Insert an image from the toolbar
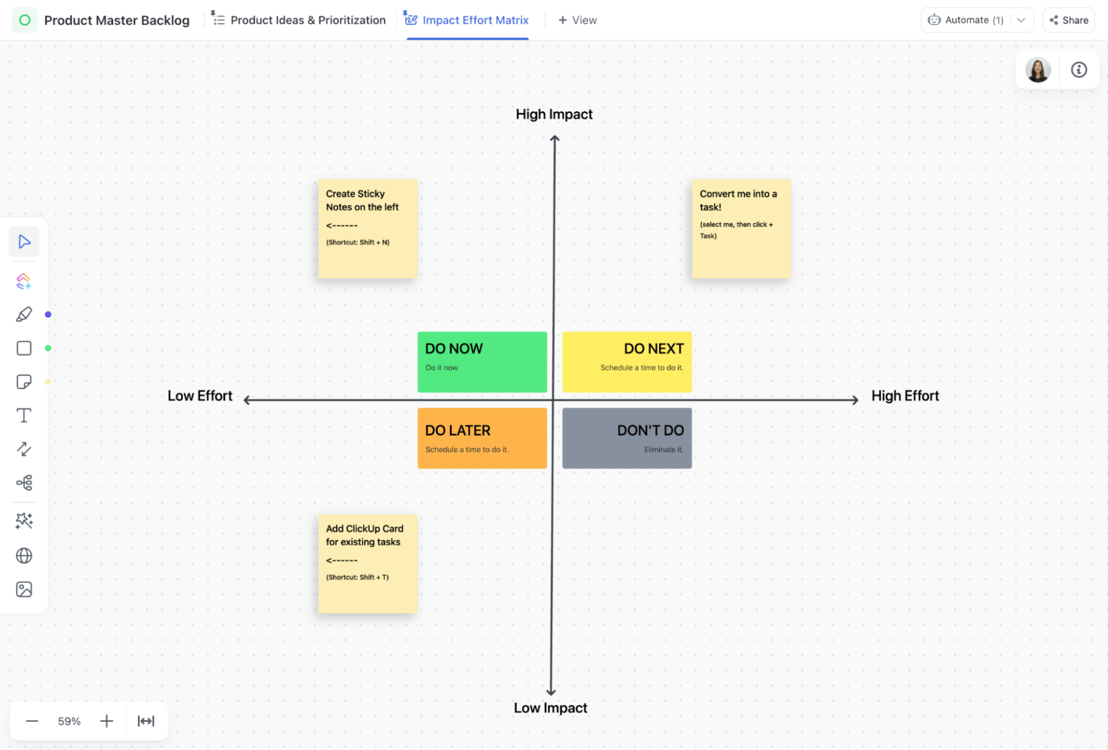This screenshot has height=750, width=1108. (24, 589)
